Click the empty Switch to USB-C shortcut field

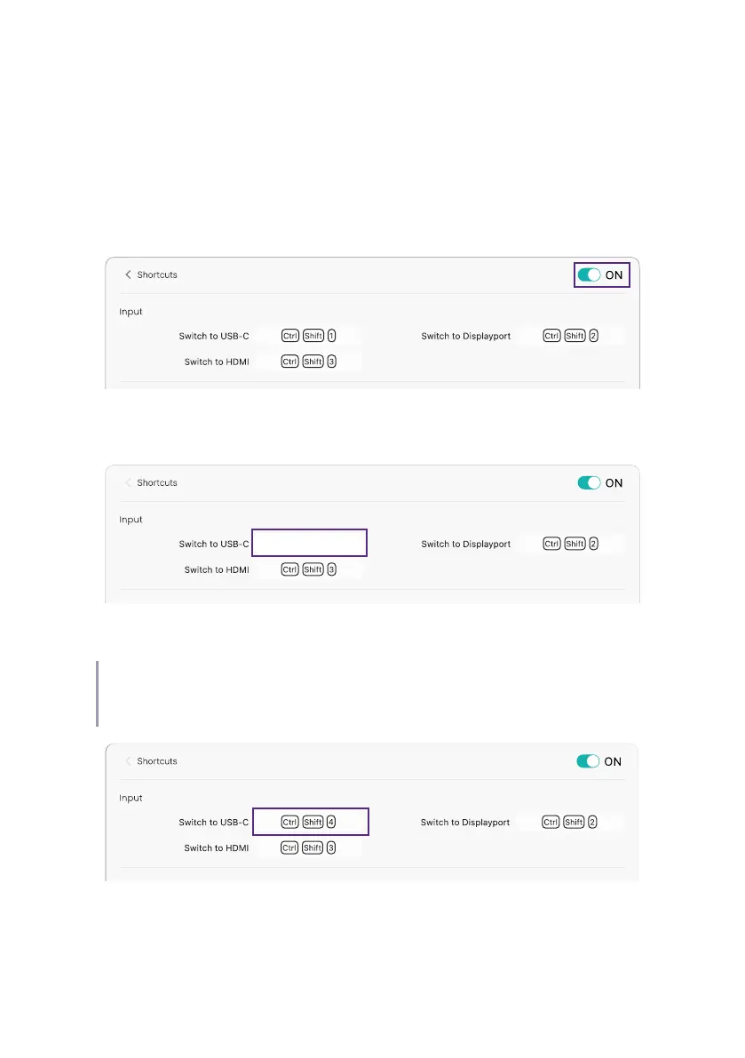[309, 544]
